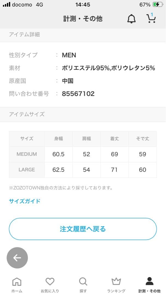The width and height of the screenshot is (166, 296).
Task: Tap the inquiry number 85567102
Action: pos(78,94)
